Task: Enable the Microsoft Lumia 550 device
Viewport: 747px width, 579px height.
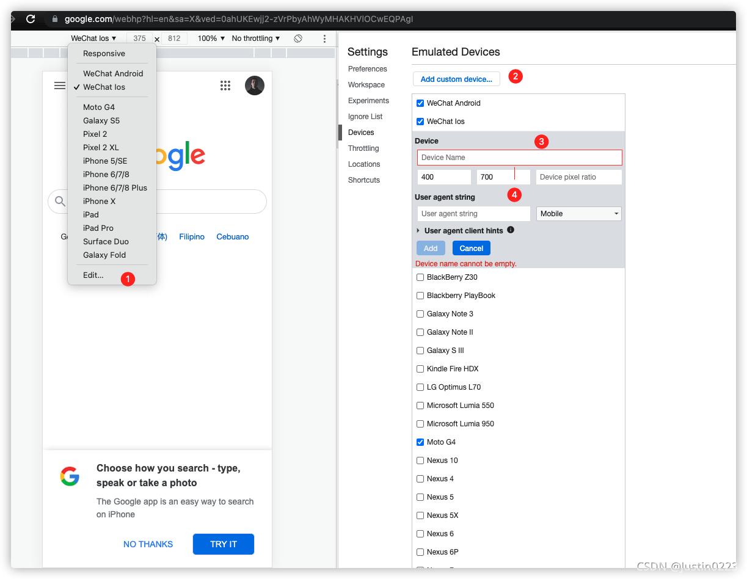Action: click(x=420, y=406)
